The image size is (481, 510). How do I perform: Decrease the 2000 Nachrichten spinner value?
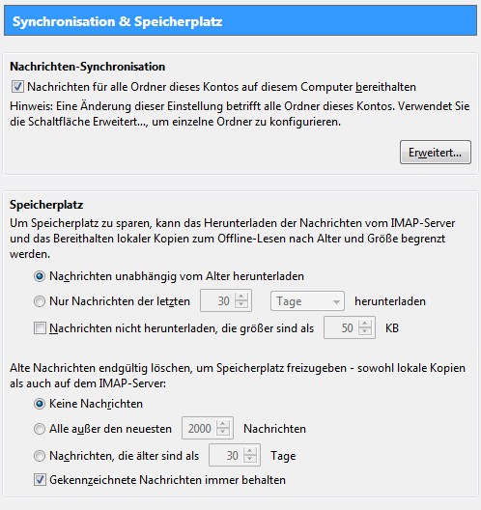tap(223, 433)
